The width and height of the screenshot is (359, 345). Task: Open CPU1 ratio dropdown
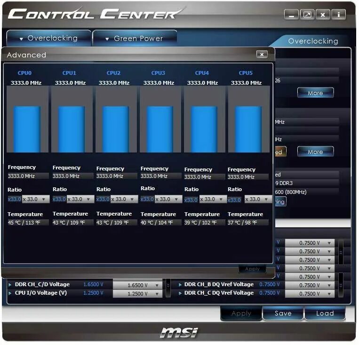pos(80,199)
